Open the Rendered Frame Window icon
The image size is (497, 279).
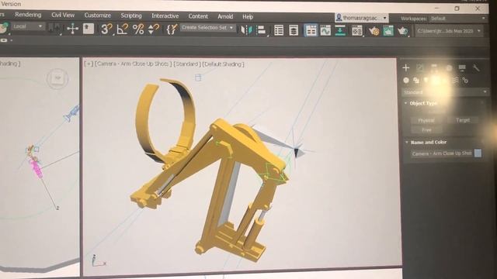click(388, 31)
